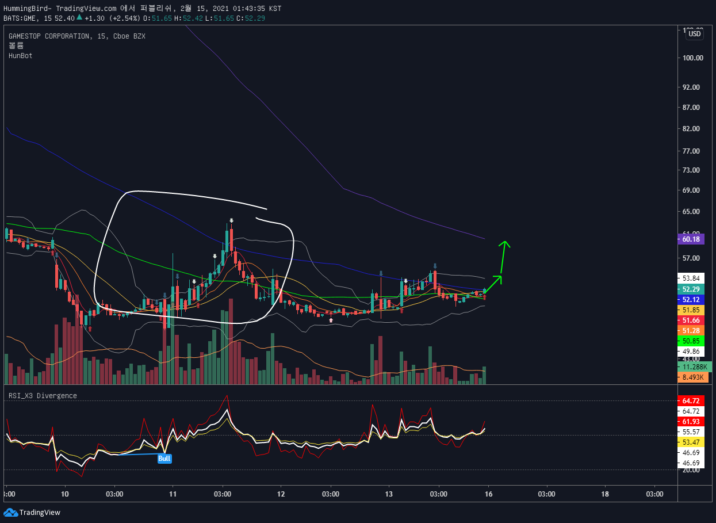Viewport: 716px width, 523px height.
Task: Click date 13 on time axis
Action: coord(389,494)
